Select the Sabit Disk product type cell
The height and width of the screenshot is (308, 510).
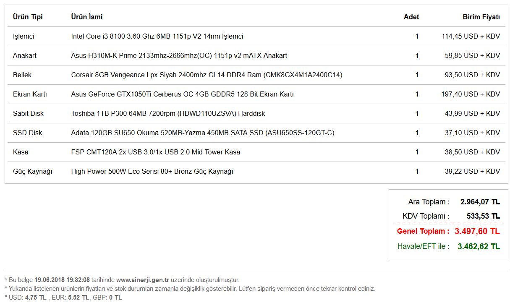pos(28,114)
